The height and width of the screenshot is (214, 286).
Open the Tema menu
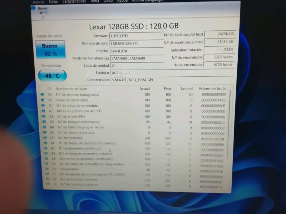click(95, 1)
